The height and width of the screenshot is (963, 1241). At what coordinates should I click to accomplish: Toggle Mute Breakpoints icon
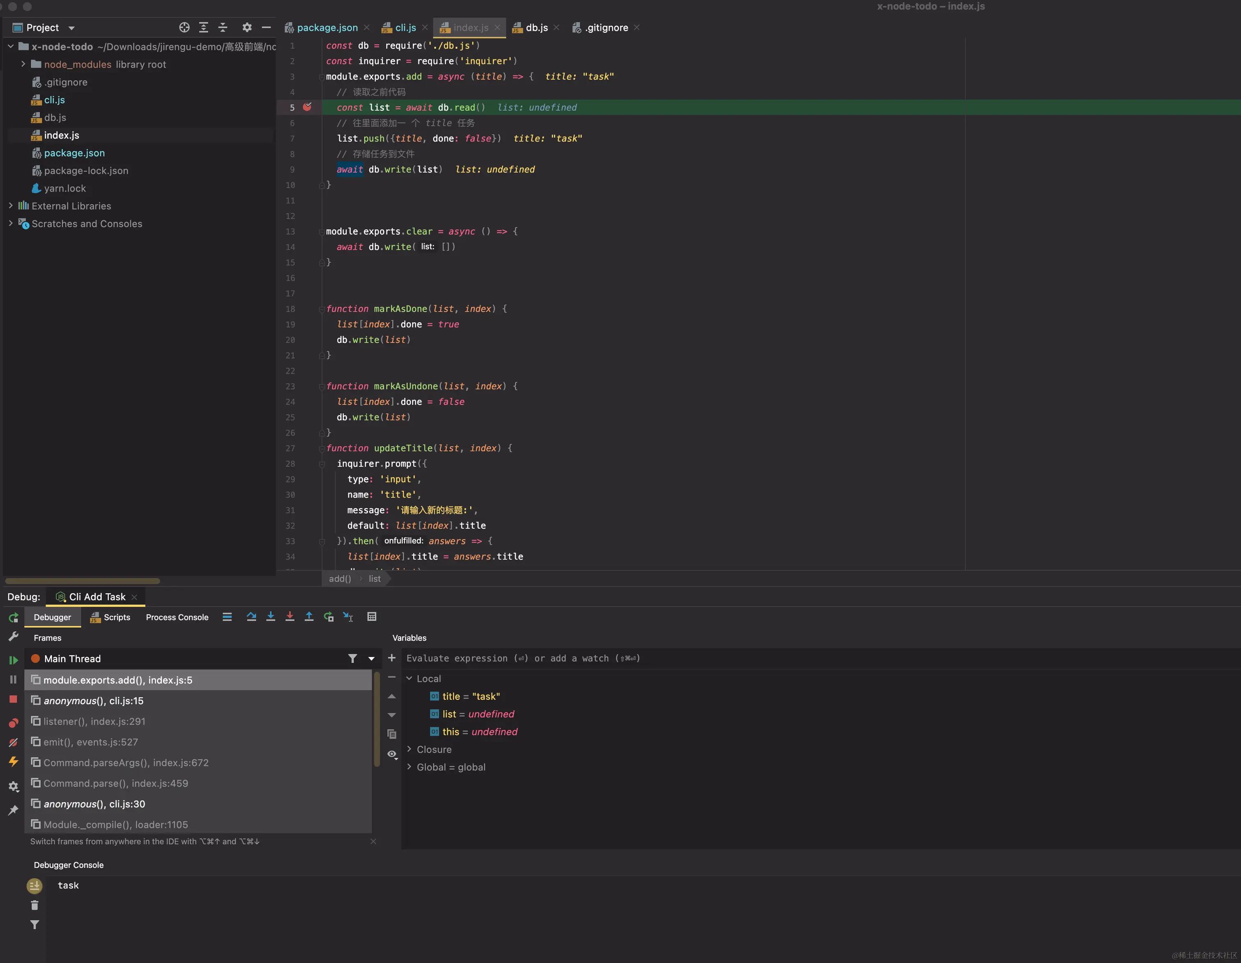tap(13, 743)
